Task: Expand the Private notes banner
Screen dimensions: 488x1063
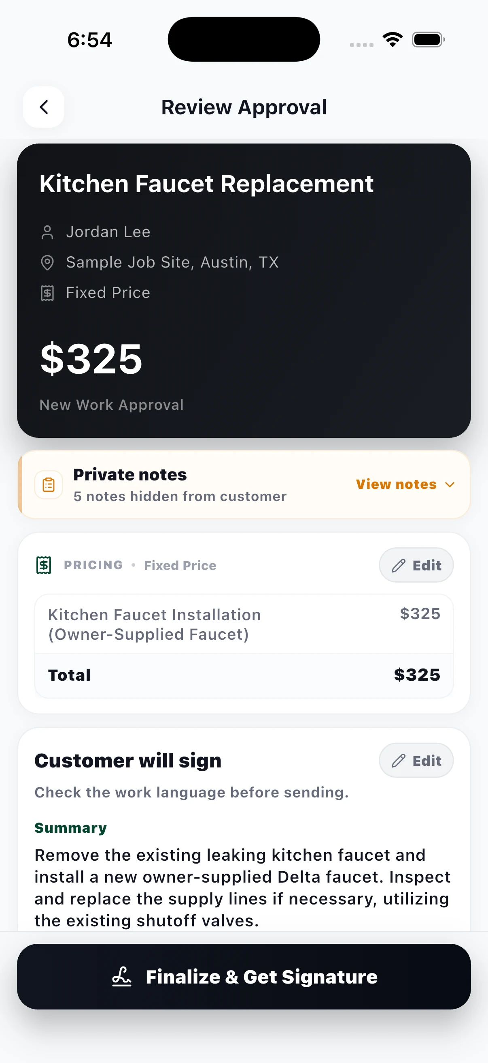Action: (244, 484)
